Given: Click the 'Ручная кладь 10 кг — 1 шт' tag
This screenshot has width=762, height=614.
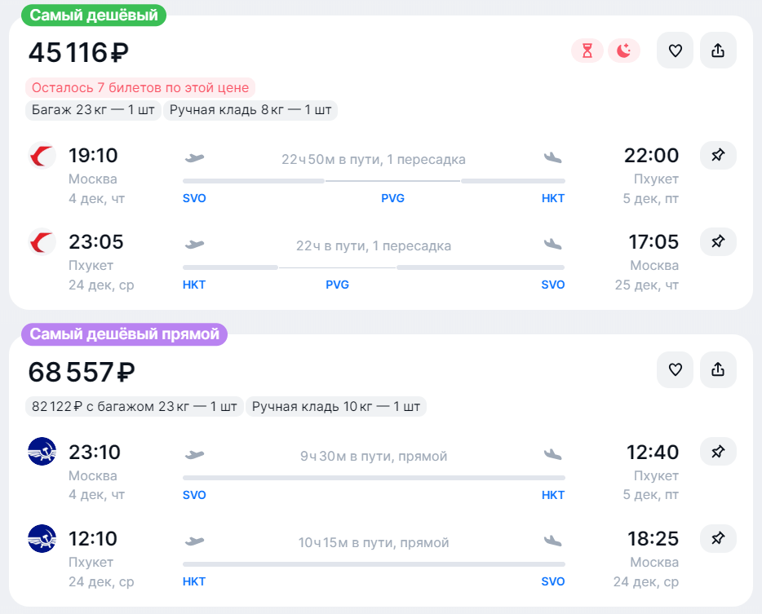Looking at the screenshot, I should [337, 406].
